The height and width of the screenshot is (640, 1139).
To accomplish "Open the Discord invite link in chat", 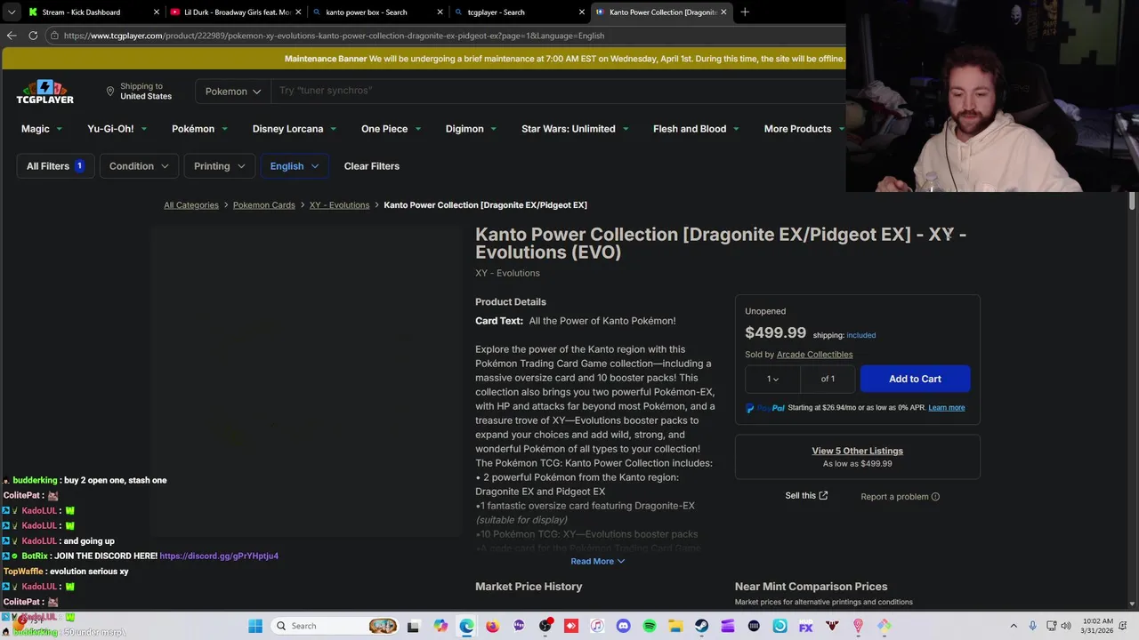I will click(x=219, y=556).
